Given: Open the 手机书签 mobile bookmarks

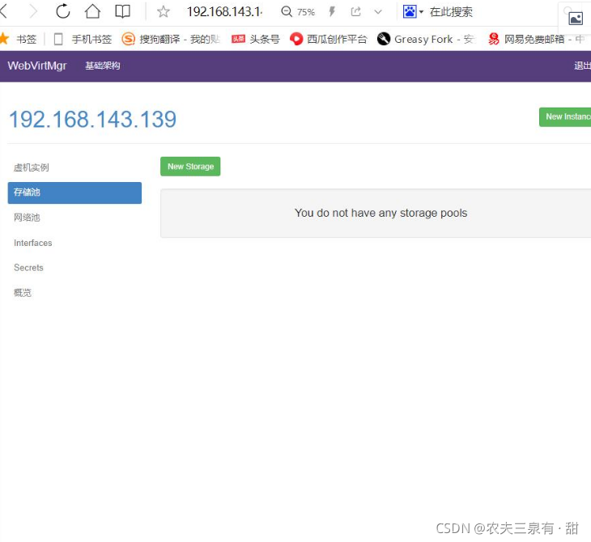Looking at the screenshot, I should coord(83,39).
